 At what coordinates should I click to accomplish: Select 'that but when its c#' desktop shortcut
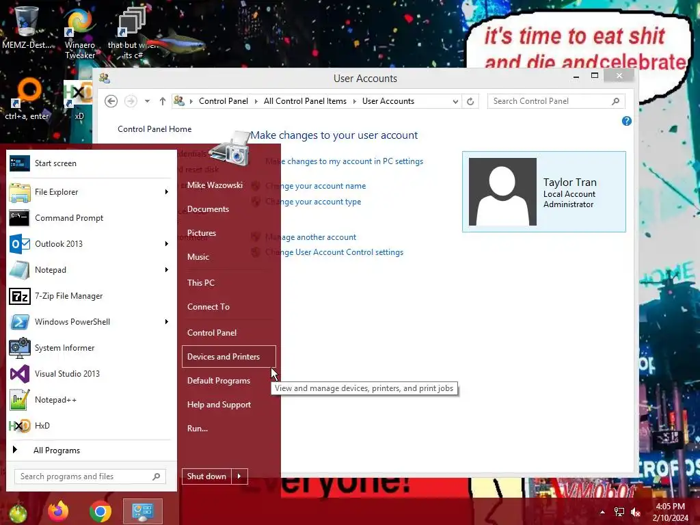click(x=133, y=33)
